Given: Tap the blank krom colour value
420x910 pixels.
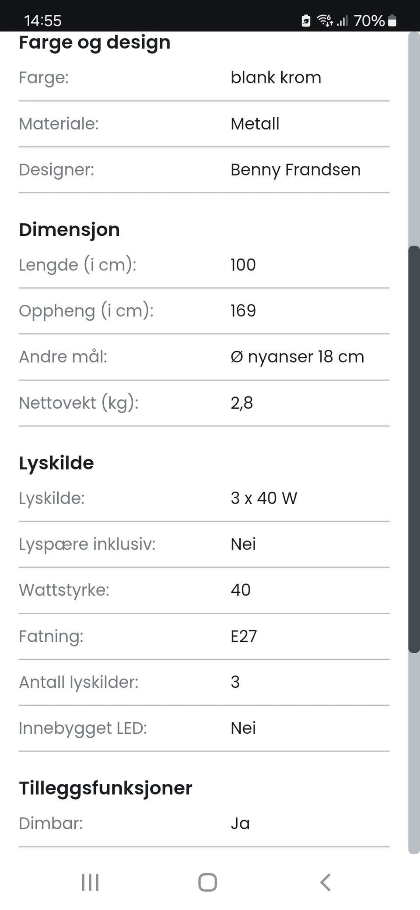Looking at the screenshot, I should pyautogui.click(x=276, y=77).
